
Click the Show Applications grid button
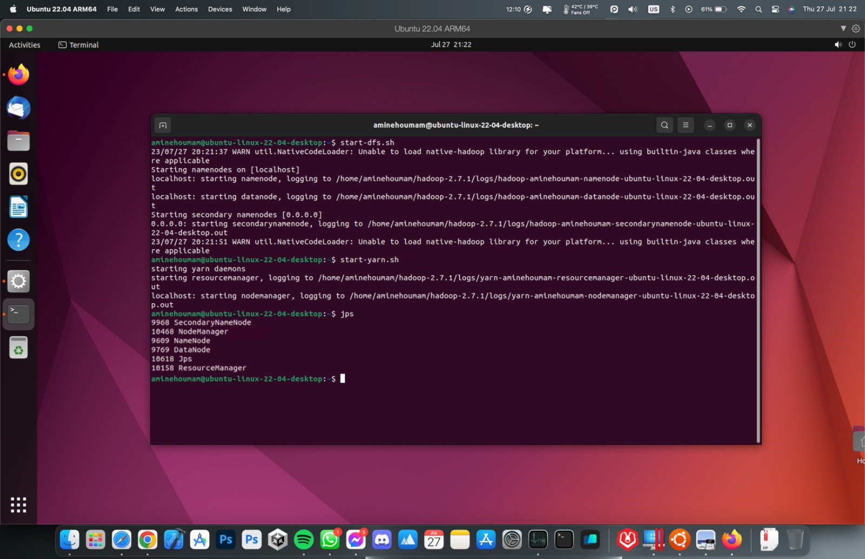[18, 504]
